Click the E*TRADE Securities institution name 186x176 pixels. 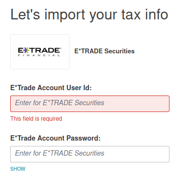(104, 51)
